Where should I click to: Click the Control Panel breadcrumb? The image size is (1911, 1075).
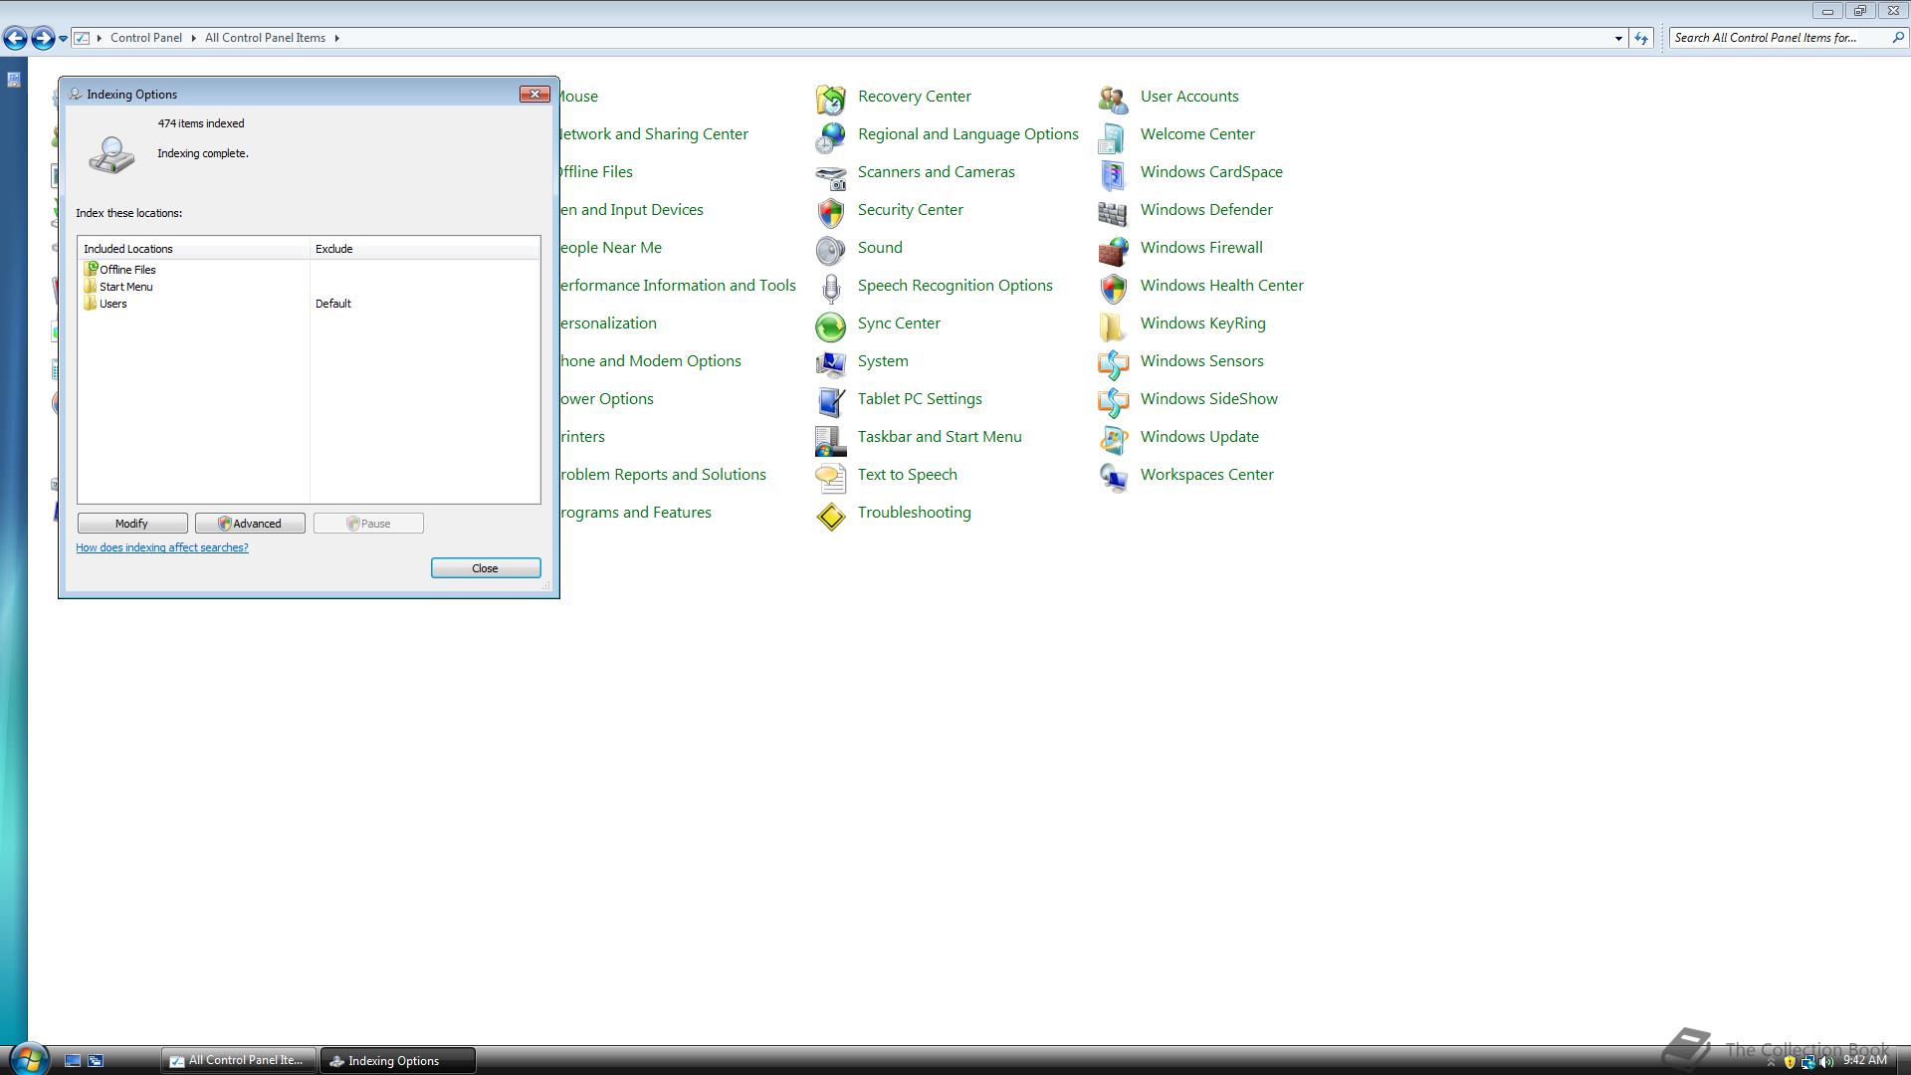[x=146, y=38]
